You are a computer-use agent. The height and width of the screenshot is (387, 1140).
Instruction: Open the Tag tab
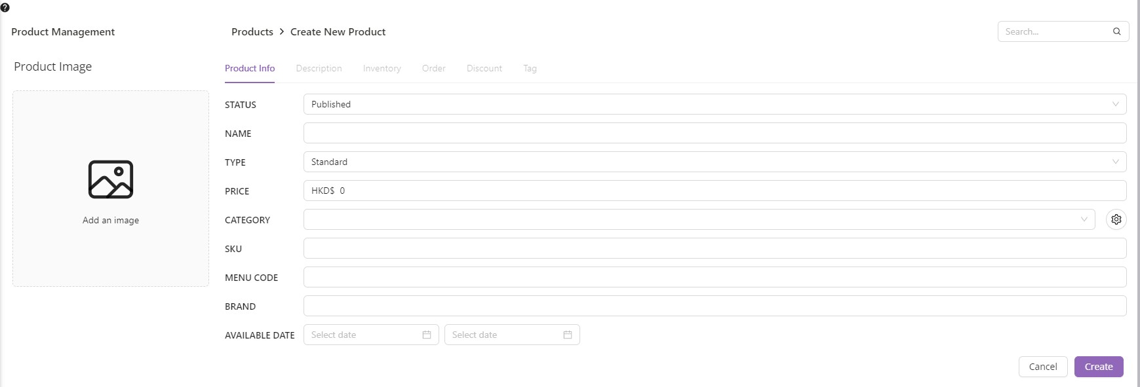[530, 68]
